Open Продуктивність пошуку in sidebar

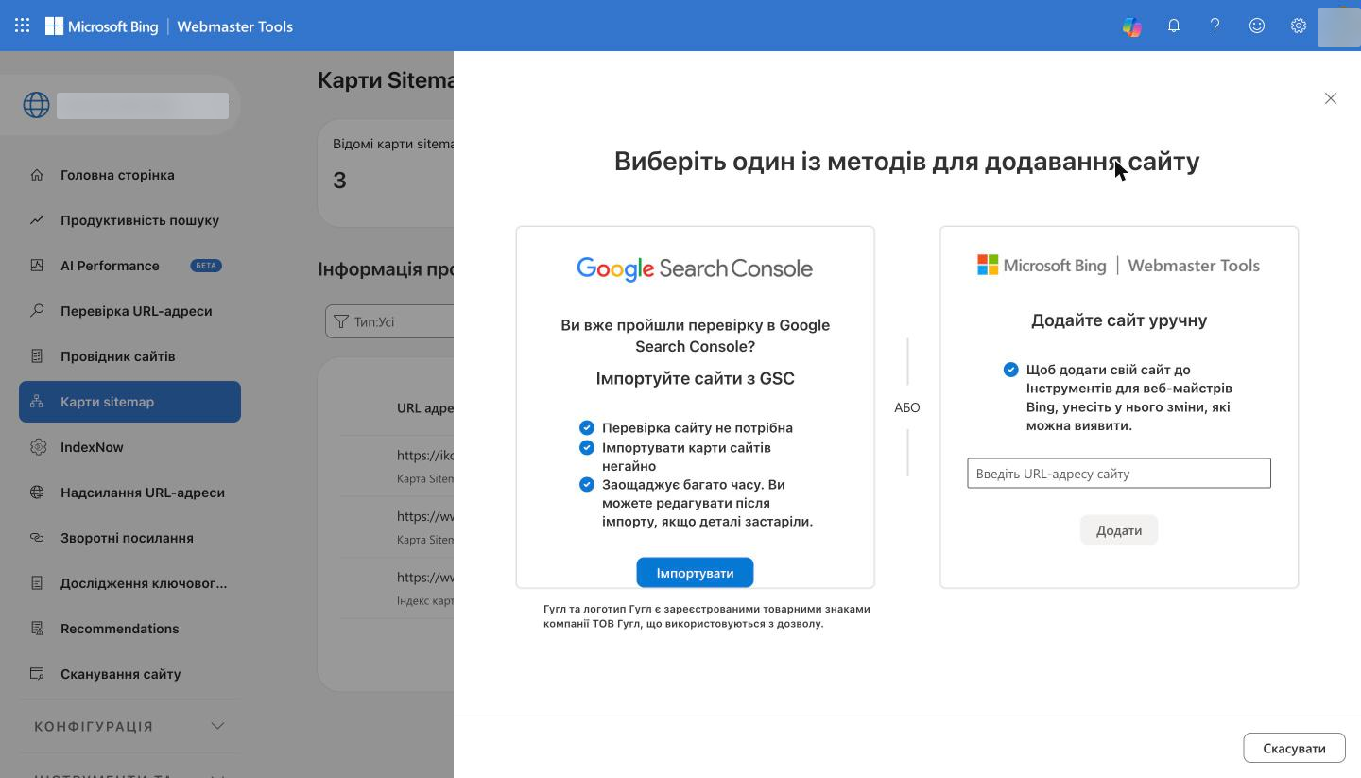pos(129,220)
